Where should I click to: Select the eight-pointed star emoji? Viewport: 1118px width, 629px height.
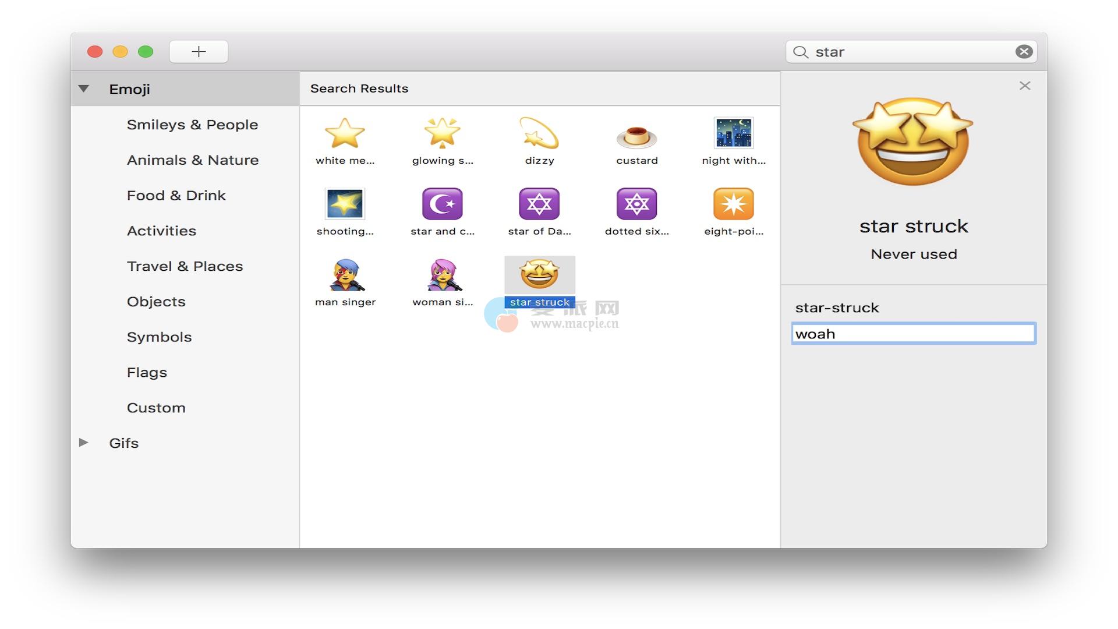pos(733,204)
